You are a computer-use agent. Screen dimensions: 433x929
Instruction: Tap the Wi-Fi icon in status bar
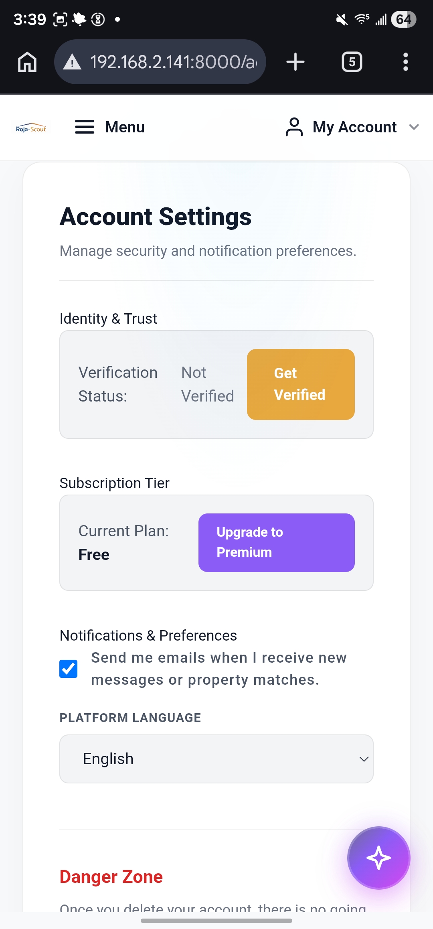362,19
